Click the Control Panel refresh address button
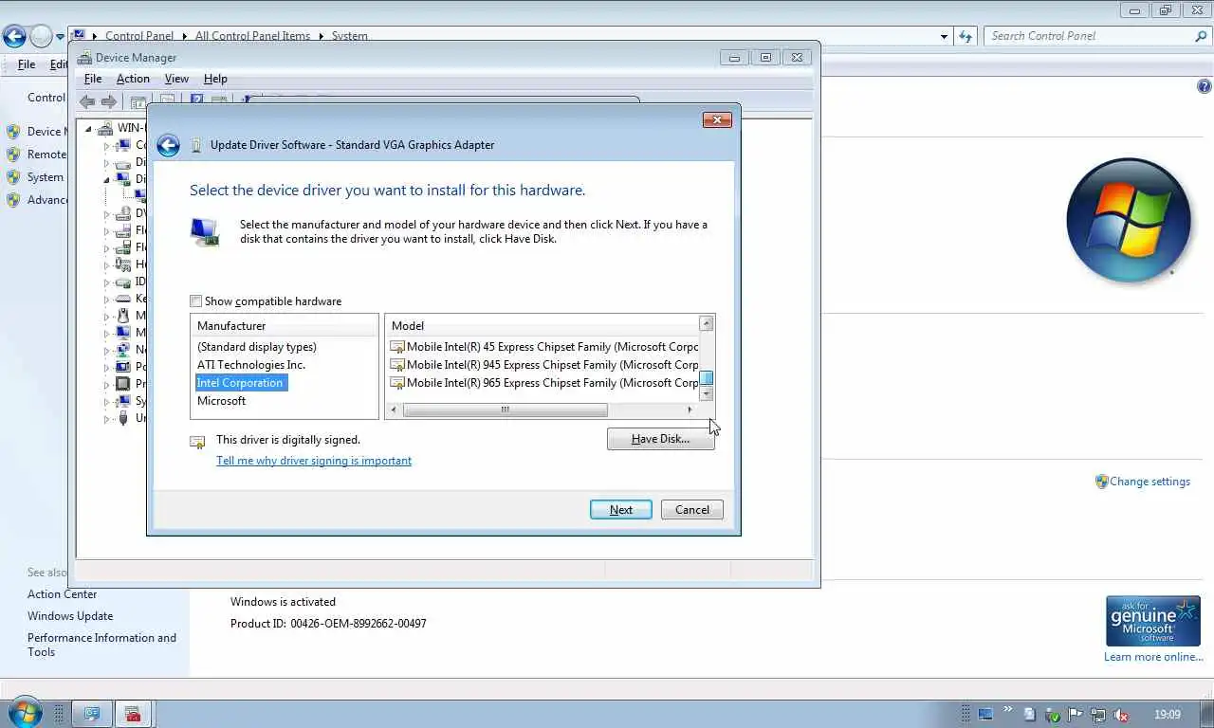This screenshot has height=728, width=1214. pos(966,36)
